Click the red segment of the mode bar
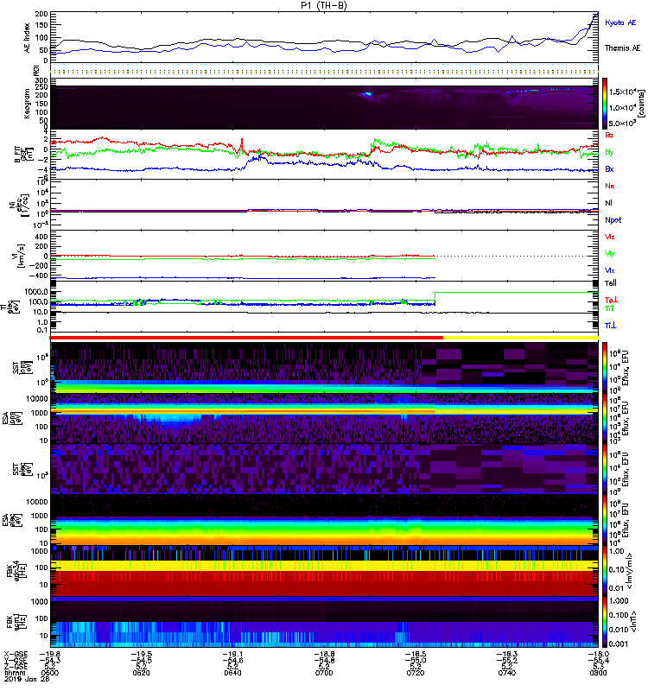This screenshot has width=648, height=691. click(x=246, y=338)
